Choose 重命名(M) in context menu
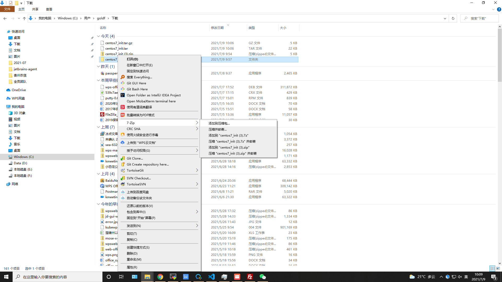This screenshot has width=502, height=282. (x=159, y=259)
